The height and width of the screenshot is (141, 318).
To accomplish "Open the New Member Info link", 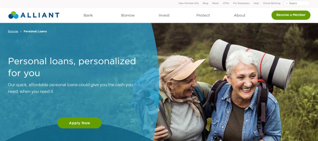I will click(x=189, y=3).
